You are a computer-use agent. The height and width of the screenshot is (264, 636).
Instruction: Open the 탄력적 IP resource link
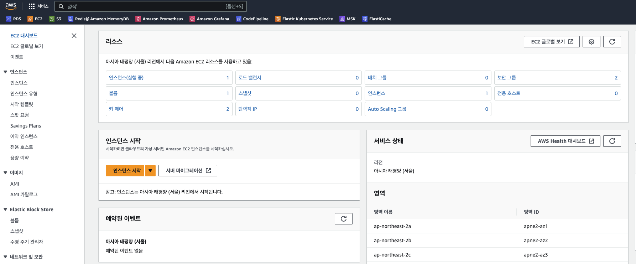(x=247, y=109)
